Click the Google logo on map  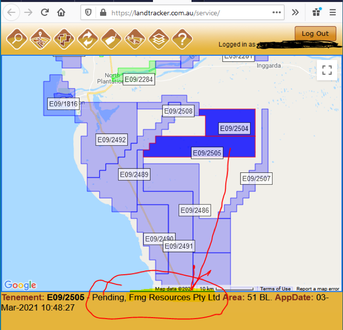(x=20, y=285)
